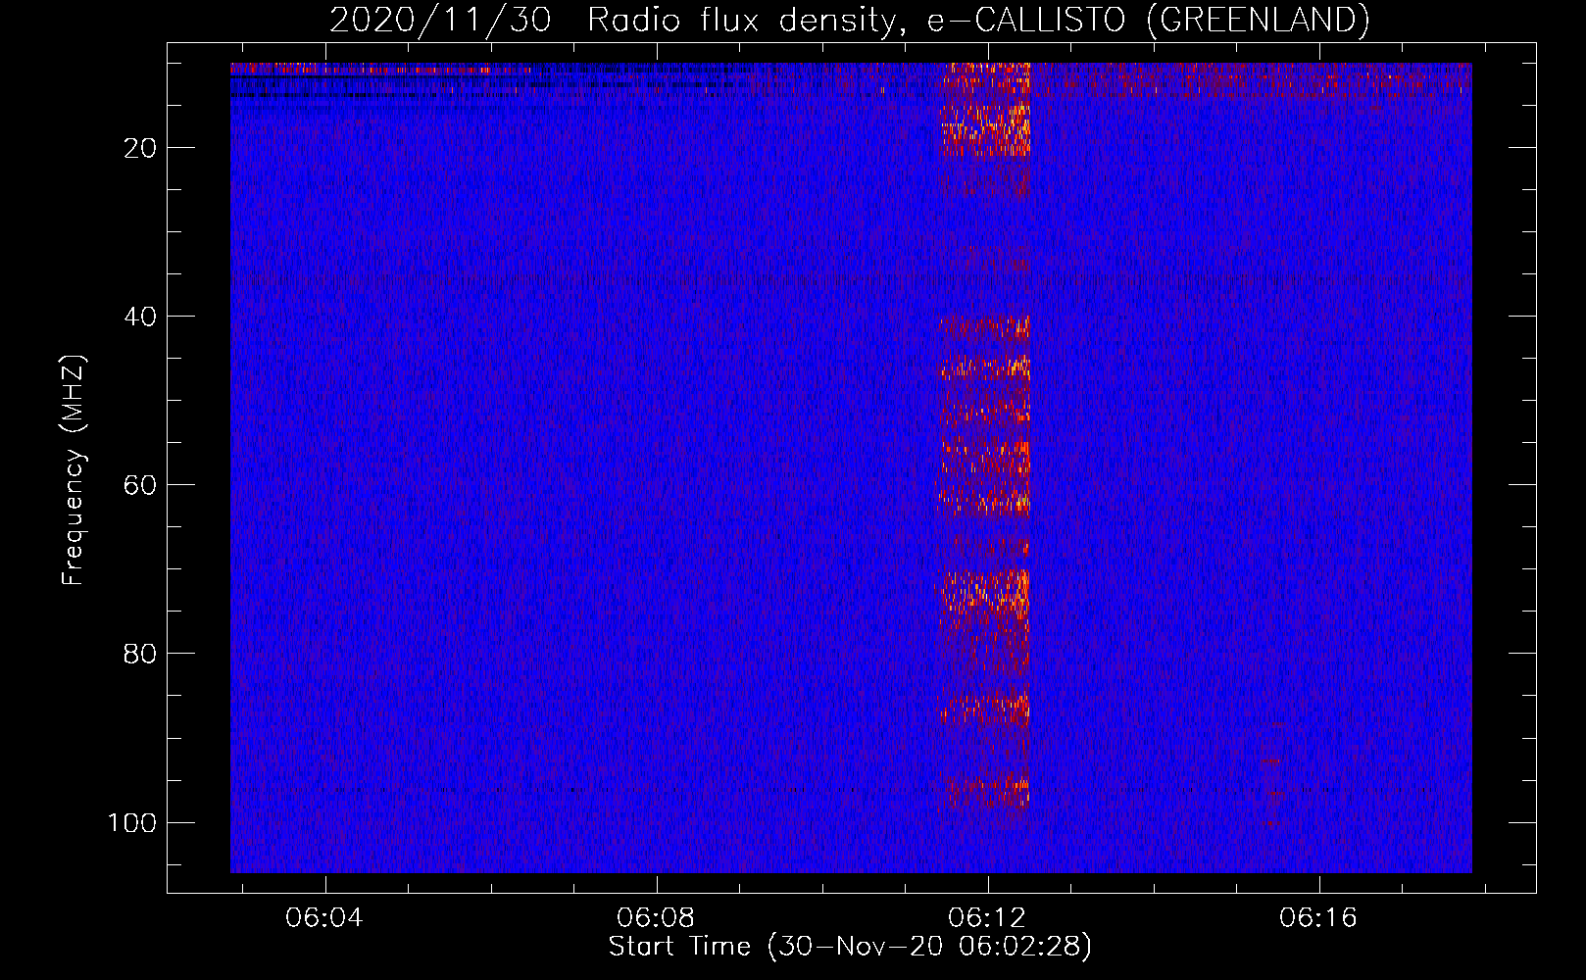Click the 'Start Time (30-Nov-20 06:02:28)' label
The height and width of the screenshot is (980, 1586).
pos(850,947)
